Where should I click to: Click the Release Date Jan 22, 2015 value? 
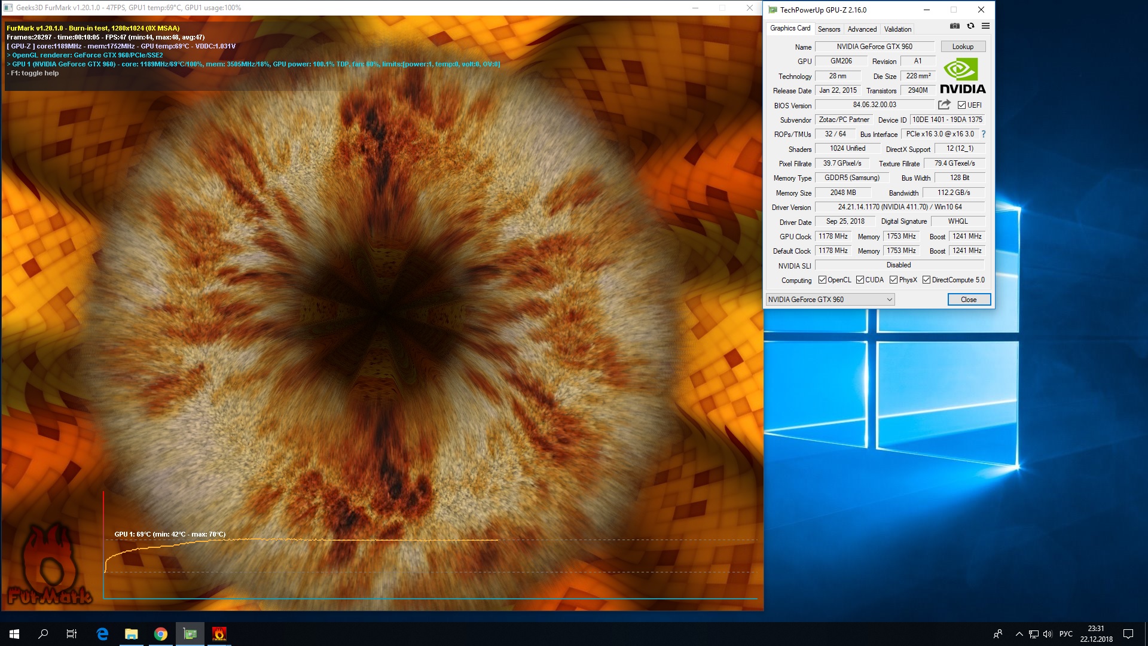tap(838, 90)
